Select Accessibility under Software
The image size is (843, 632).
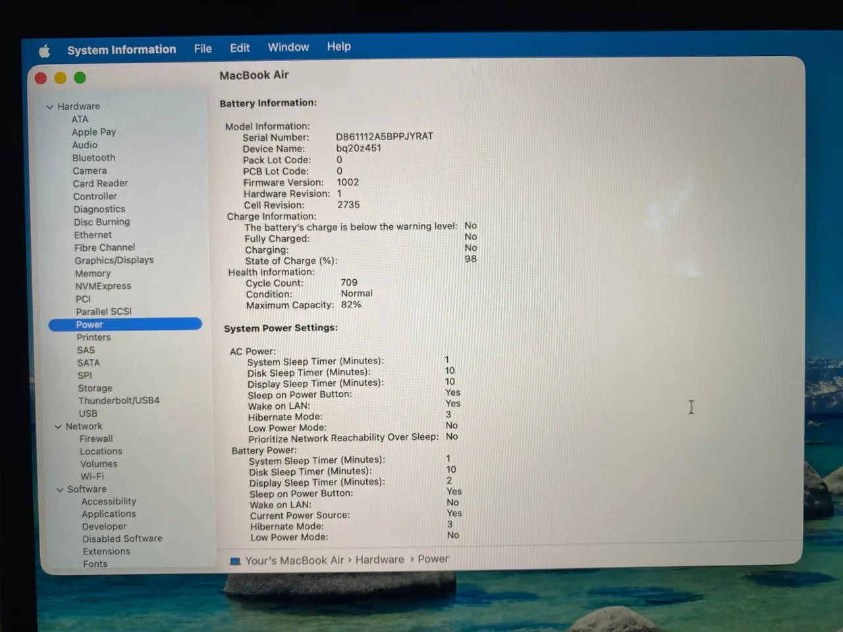click(x=109, y=502)
